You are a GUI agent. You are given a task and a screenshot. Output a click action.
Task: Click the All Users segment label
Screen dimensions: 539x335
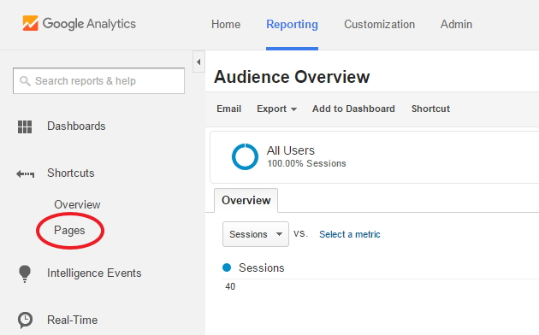[291, 150]
